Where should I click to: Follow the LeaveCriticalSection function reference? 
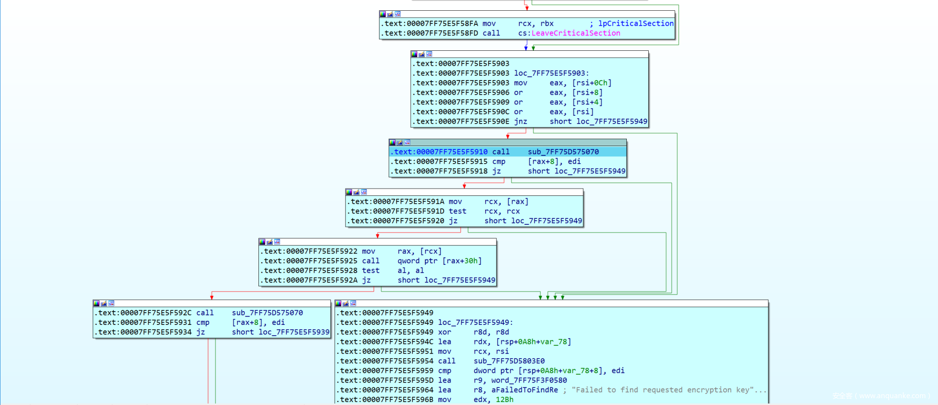tap(576, 33)
